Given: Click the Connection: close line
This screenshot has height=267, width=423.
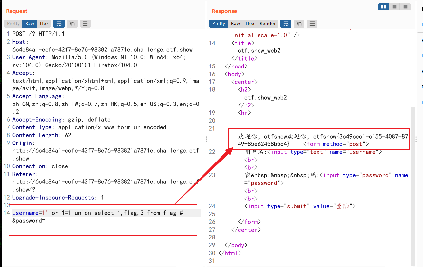Looking at the screenshot, I should point(40,166).
